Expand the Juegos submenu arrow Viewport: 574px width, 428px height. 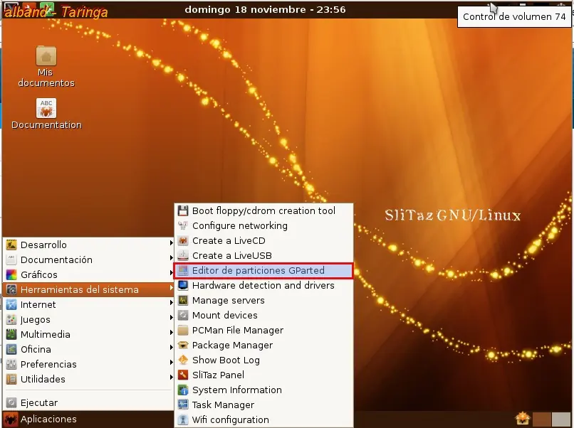point(171,318)
